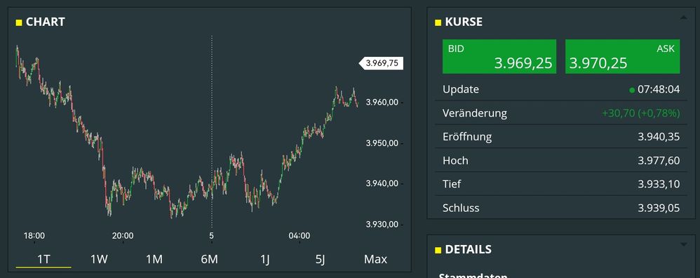Screen dimensions: 700x278
Task: Click the DETAILS panel heading
Action: [469, 249]
